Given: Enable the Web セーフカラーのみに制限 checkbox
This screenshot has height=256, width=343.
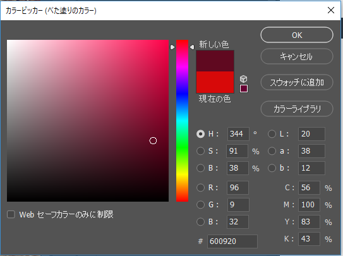Looking at the screenshot, I should tap(11, 214).
